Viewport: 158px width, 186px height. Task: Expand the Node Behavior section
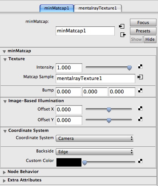click(4, 172)
